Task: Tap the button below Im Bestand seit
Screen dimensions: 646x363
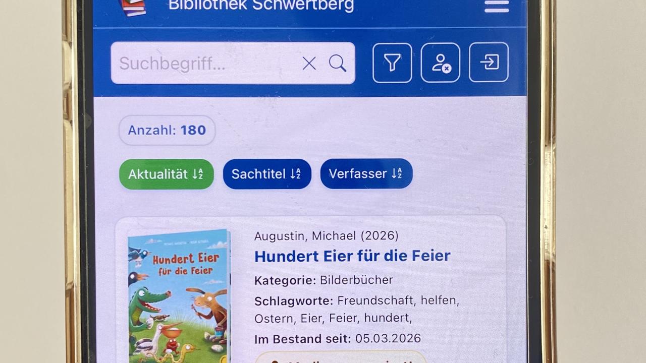Action: tap(341, 357)
